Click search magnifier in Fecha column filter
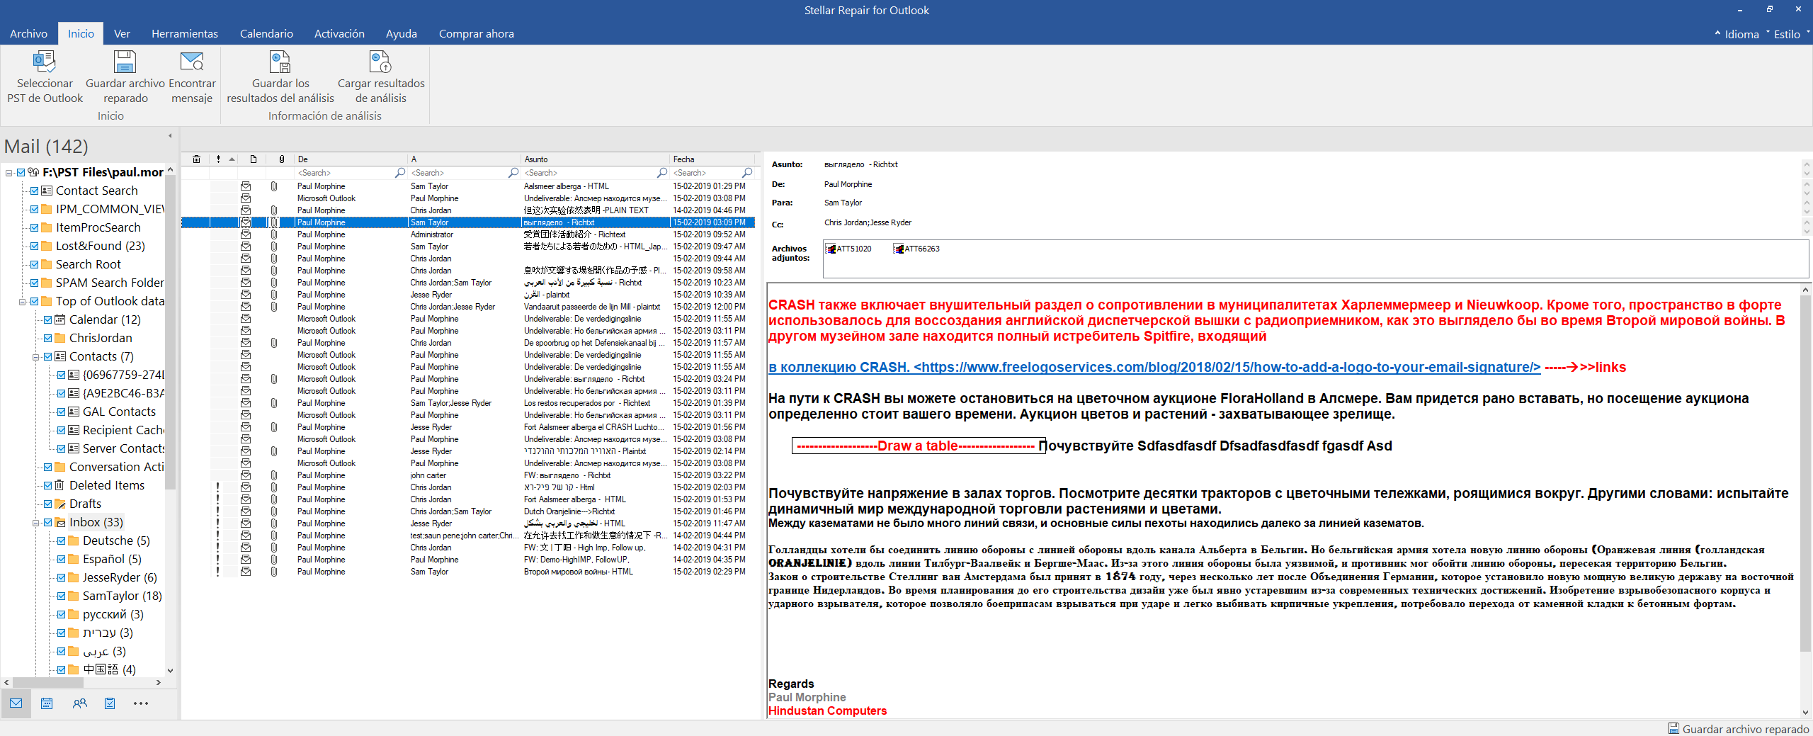 [747, 173]
